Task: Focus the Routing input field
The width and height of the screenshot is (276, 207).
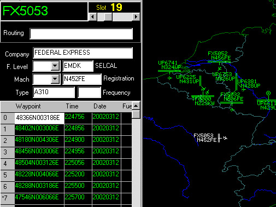Action: click(81, 33)
